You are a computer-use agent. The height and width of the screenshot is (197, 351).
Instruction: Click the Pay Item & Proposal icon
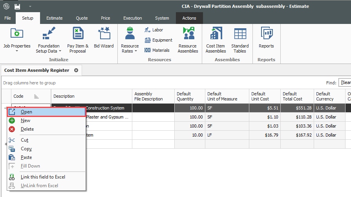[78, 39]
